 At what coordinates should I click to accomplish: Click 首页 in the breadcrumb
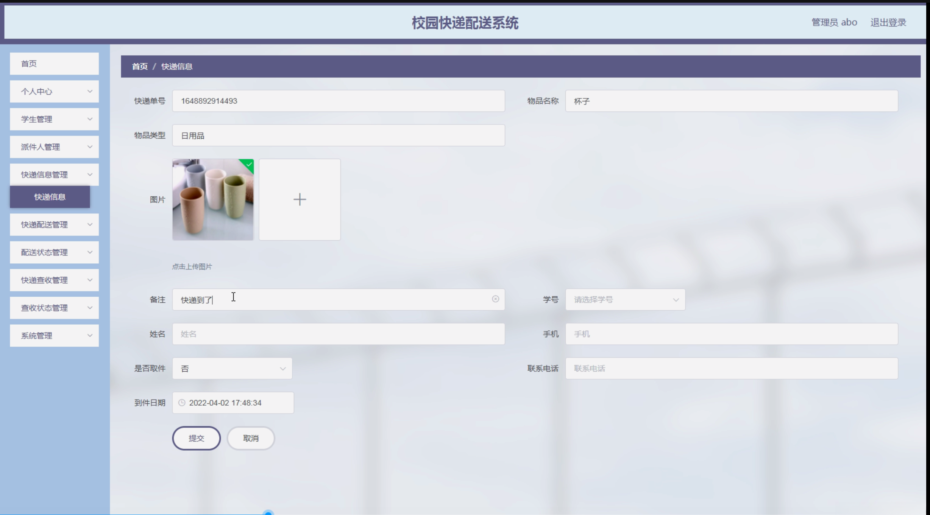pyautogui.click(x=140, y=67)
